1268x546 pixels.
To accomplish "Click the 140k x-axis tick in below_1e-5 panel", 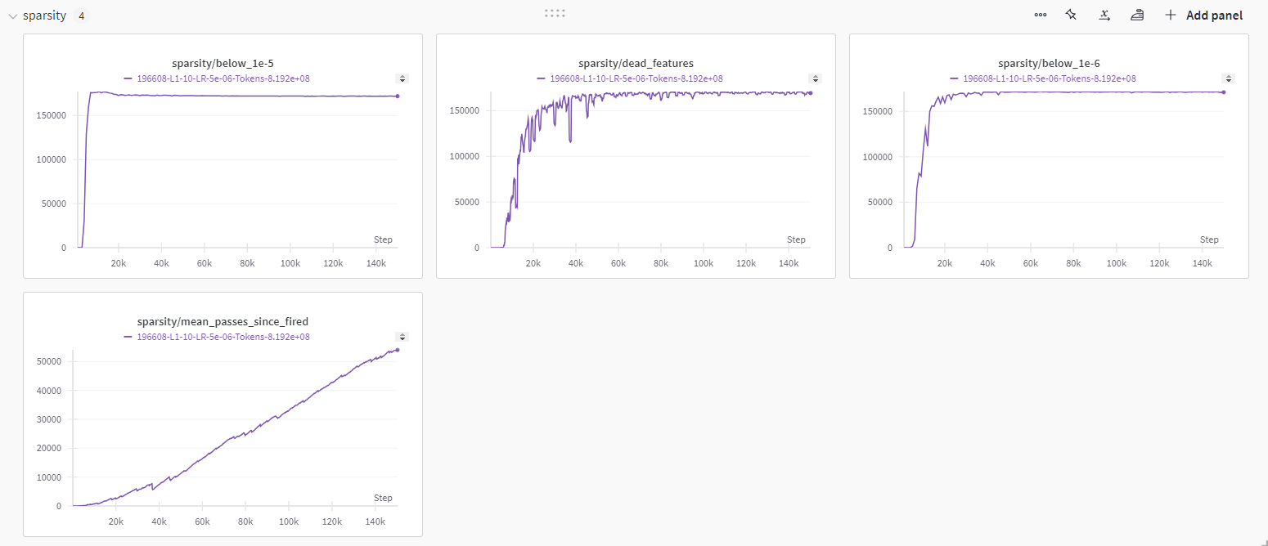I will pyautogui.click(x=375, y=264).
